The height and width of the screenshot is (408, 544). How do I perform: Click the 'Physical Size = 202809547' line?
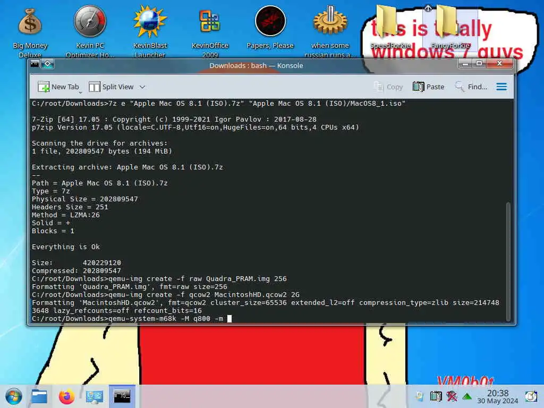84,199
